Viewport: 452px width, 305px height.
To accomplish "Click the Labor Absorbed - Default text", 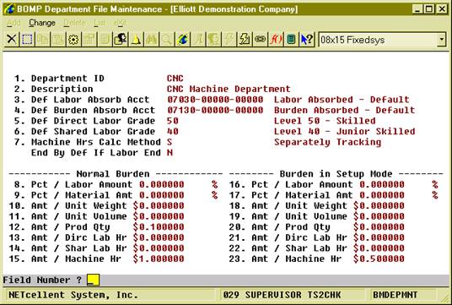I will [x=342, y=100].
